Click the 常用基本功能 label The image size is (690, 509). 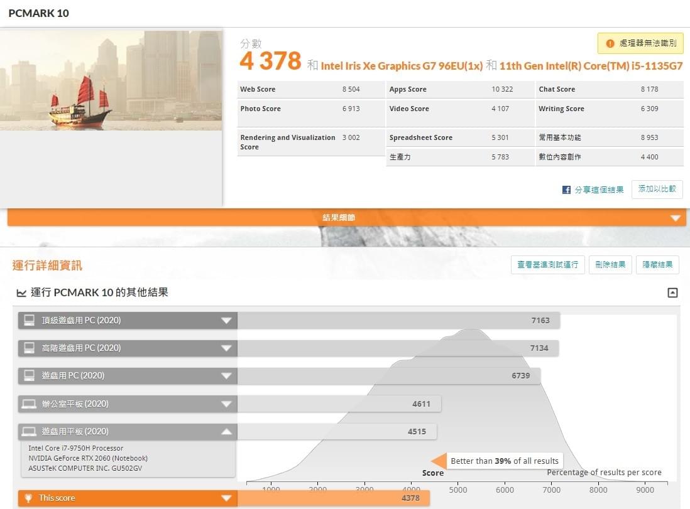[560, 137]
